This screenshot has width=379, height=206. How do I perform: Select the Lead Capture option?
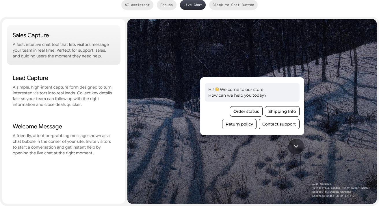(x=64, y=91)
